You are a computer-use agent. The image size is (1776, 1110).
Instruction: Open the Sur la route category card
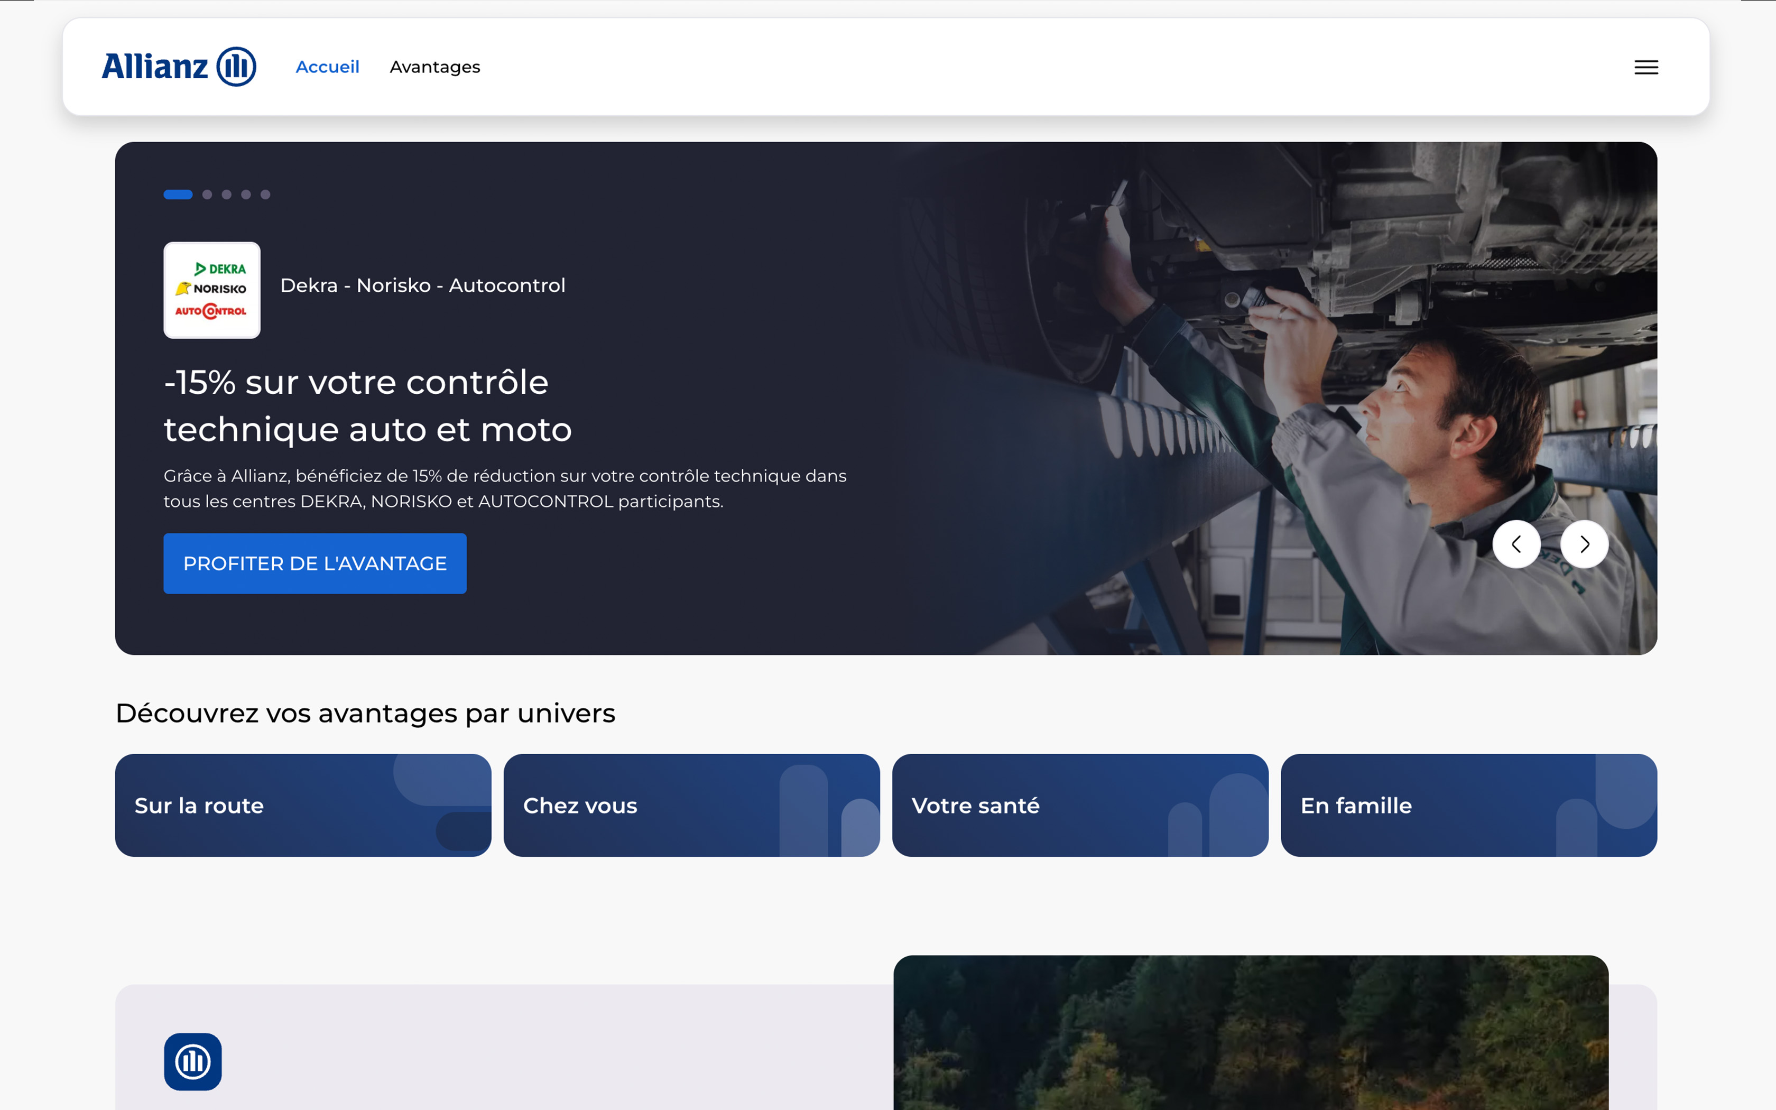303,806
